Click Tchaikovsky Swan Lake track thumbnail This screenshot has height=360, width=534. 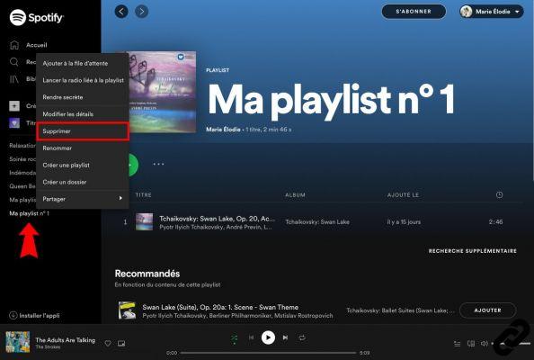pos(145,222)
